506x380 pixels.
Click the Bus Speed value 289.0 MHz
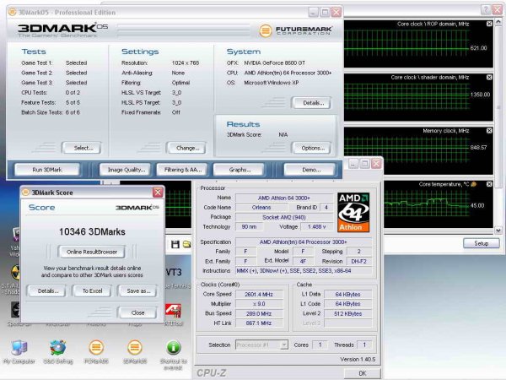[x=259, y=313]
